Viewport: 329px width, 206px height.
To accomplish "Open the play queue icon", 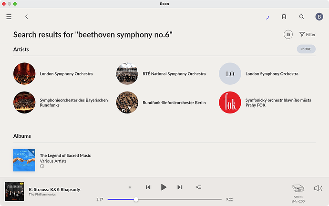I will (199, 187).
